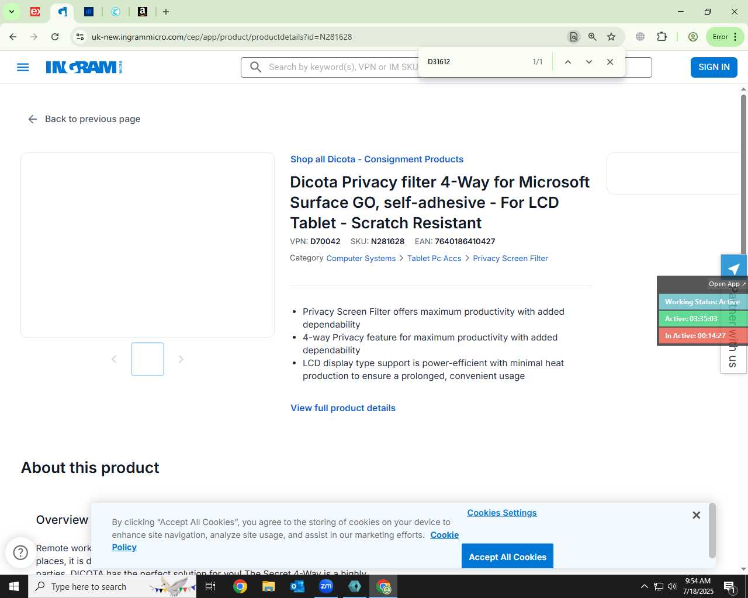The image size is (748, 598).
Task: Open Computer Systems category link
Action: 361,258
